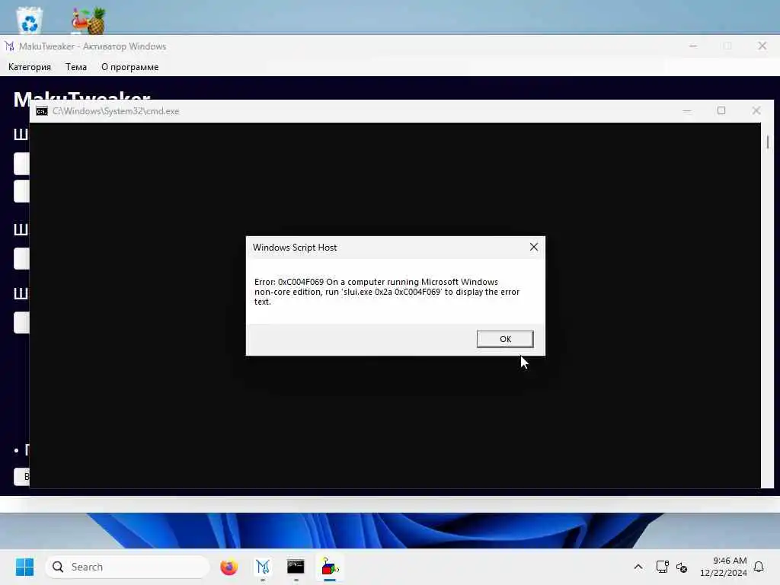Click the muted volume tray icon
Viewport: 780px width, 585px height.
(x=682, y=567)
